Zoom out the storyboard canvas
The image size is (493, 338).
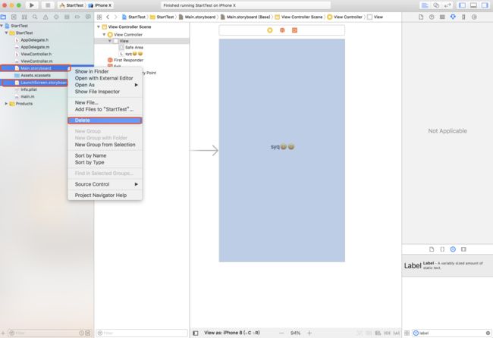281,333
